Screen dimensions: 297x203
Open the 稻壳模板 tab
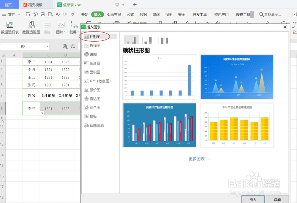(x=33, y=4)
